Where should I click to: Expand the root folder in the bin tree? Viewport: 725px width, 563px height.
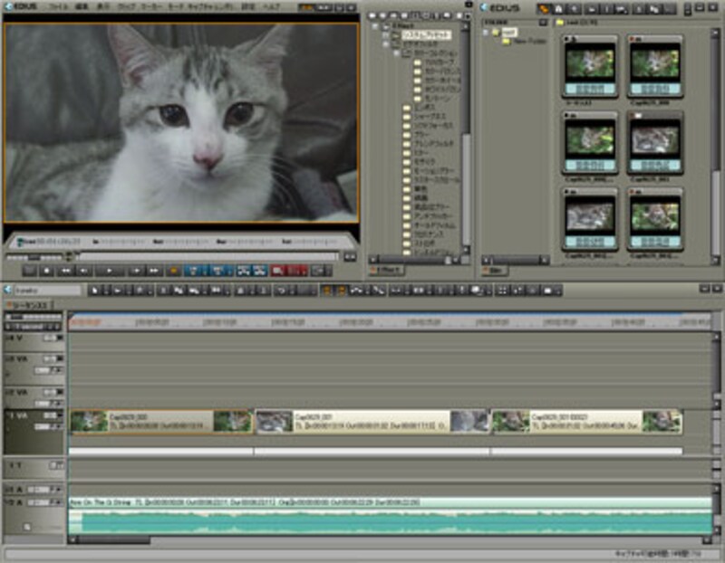485,32
